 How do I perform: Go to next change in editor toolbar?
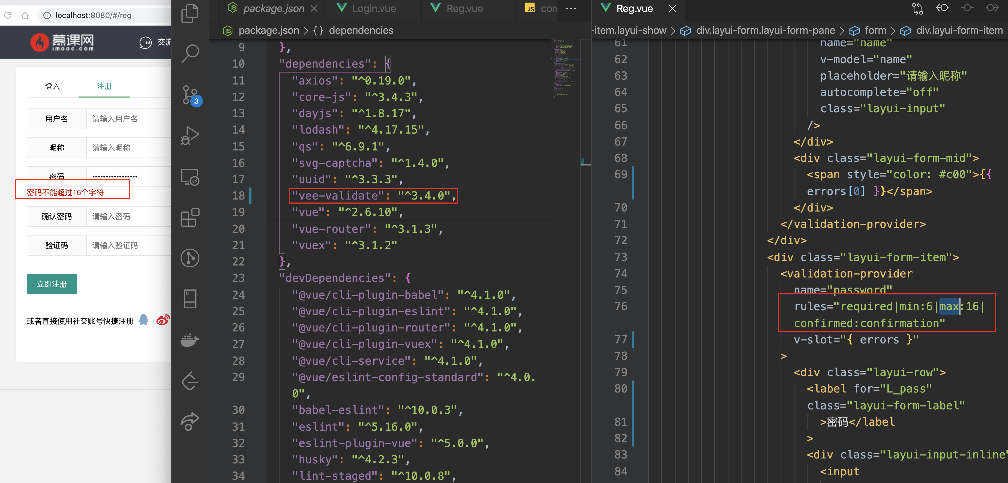click(992, 8)
